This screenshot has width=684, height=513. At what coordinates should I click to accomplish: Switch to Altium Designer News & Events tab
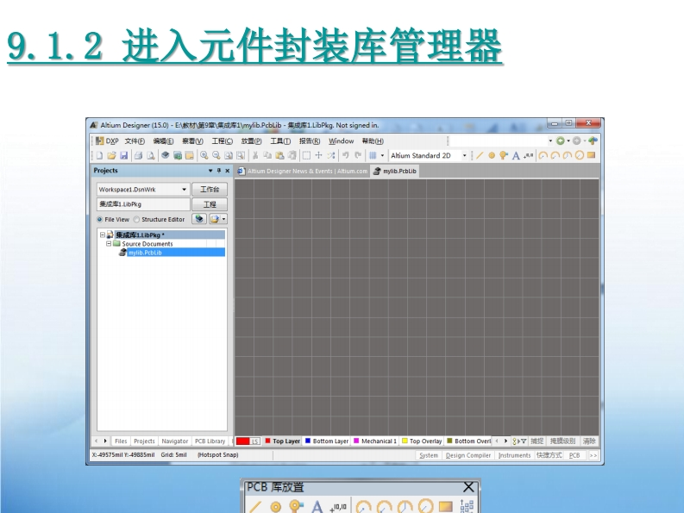click(303, 171)
